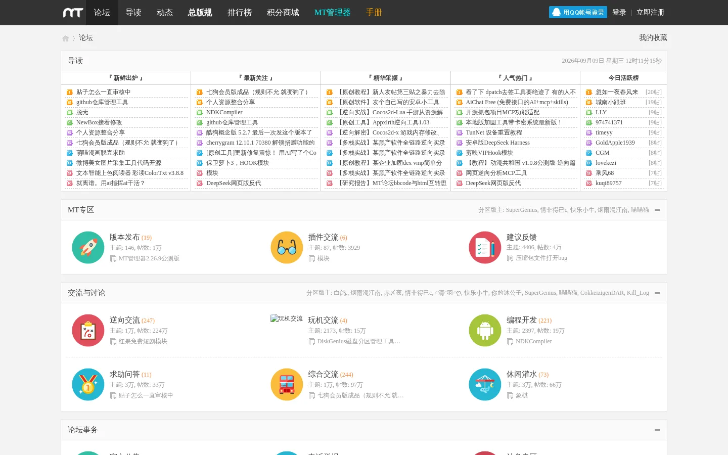Click rank 1 badge beside 忽如一夜春风来

coord(589,92)
